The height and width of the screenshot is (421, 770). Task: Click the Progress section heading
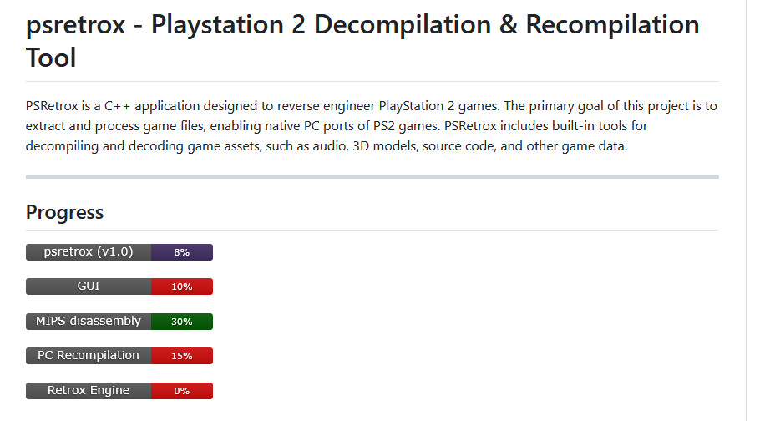[x=65, y=212]
